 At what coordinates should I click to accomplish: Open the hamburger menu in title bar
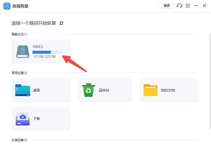coord(188,6)
